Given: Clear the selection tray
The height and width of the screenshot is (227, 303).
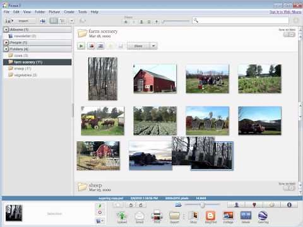Looking at the screenshot, I should pyautogui.click(x=100, y=212).
